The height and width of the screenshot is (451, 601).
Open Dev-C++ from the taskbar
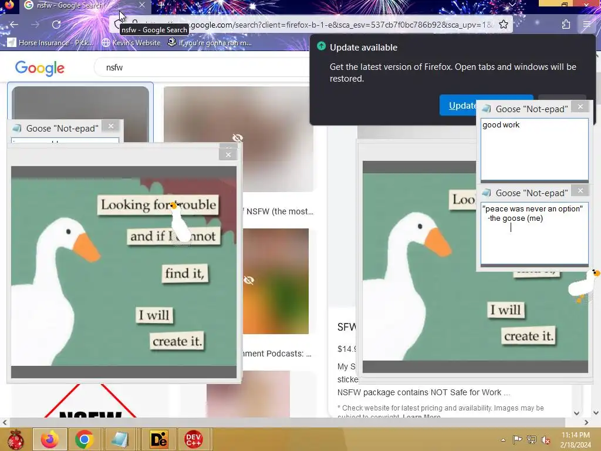click(194, 439)
